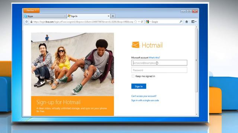This screenshot has width=238, height=133.
Task: Open a new tab with plus button
Action: (113, 16)
